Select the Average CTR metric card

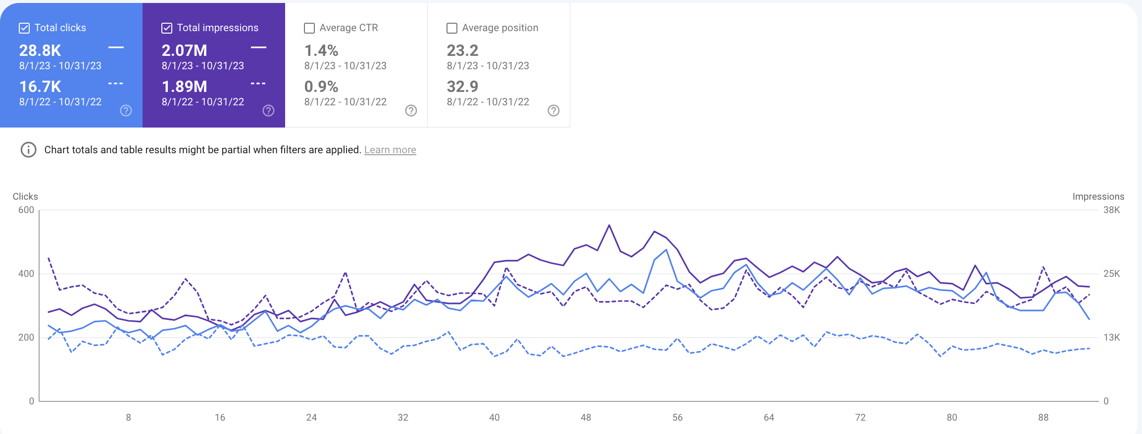355,64
